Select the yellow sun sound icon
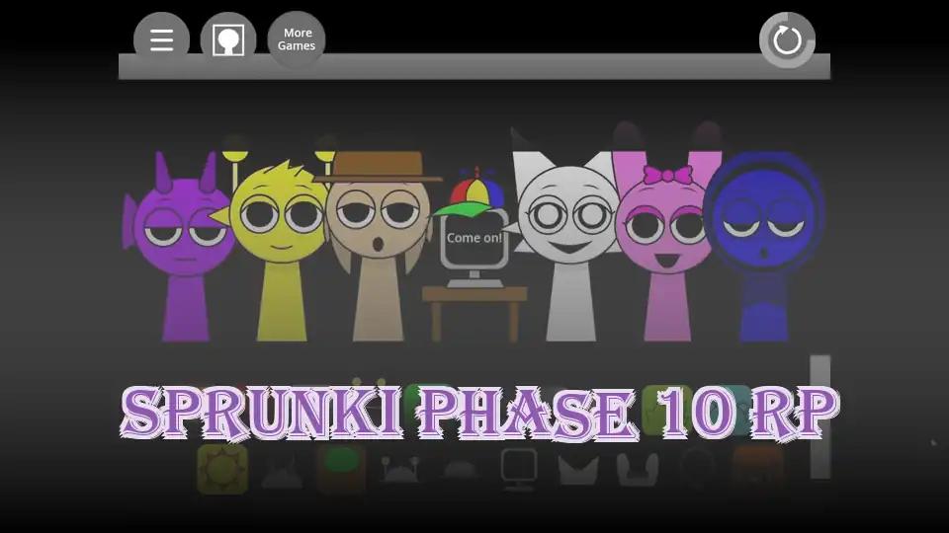 point(222,469)
